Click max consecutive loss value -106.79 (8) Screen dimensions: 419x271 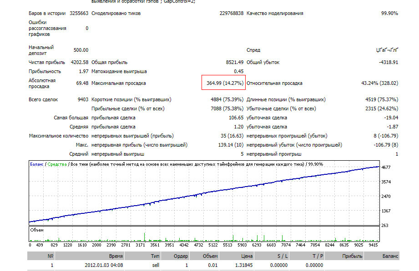tap(386, 145)
